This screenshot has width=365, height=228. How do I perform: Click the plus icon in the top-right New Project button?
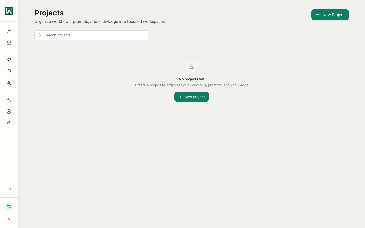pyautogui.click(x=318, y=15)
